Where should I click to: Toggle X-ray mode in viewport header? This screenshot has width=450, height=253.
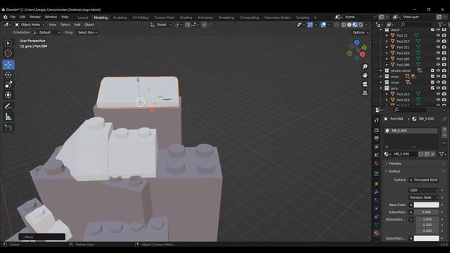(336, 25)
